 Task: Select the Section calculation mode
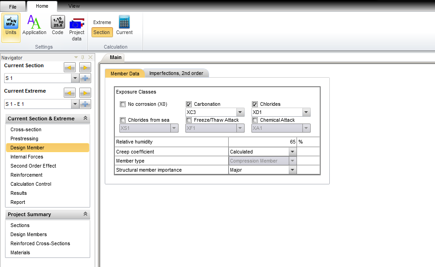tap(102, 32)
